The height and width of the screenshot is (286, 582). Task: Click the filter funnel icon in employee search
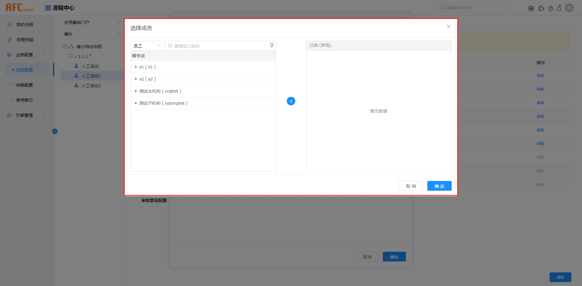point(272,46)
